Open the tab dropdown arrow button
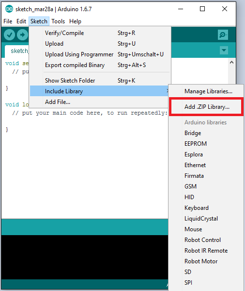The width and height of the screenshot is (245, 291). [x=224, y=51]
